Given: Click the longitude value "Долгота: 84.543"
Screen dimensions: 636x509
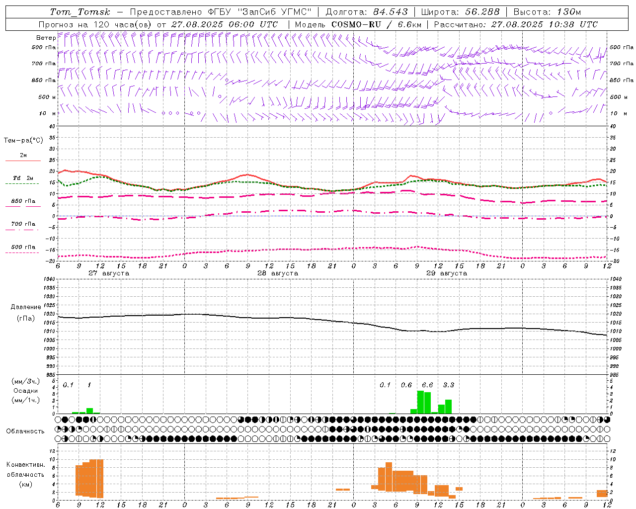Looking at the screenshot, I should (367, 12).
